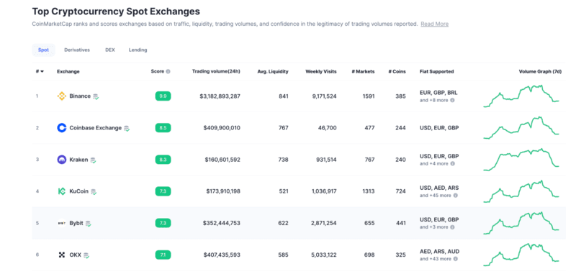Click the Bybit logo icon

coord(61,223)
